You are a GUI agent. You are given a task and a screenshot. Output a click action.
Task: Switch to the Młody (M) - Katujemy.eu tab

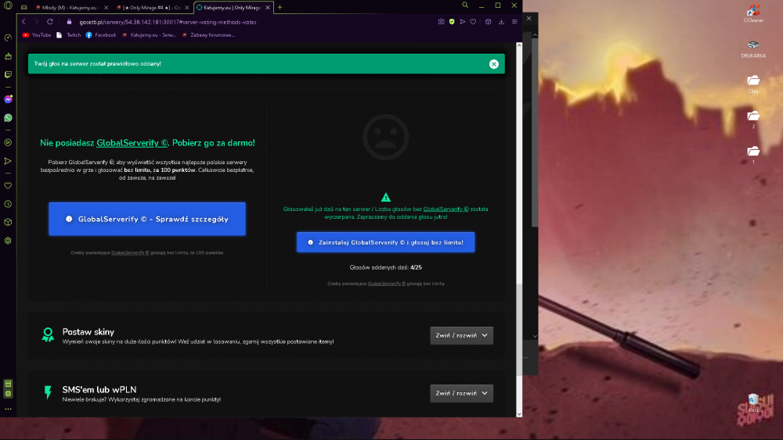click(67, 8)
